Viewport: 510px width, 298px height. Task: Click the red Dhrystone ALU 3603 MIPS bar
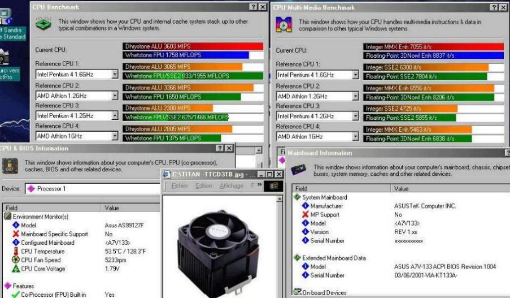(x=193, y=46)
